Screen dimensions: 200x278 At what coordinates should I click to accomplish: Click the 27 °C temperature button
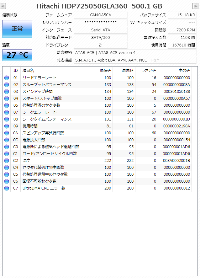[17, 55]
